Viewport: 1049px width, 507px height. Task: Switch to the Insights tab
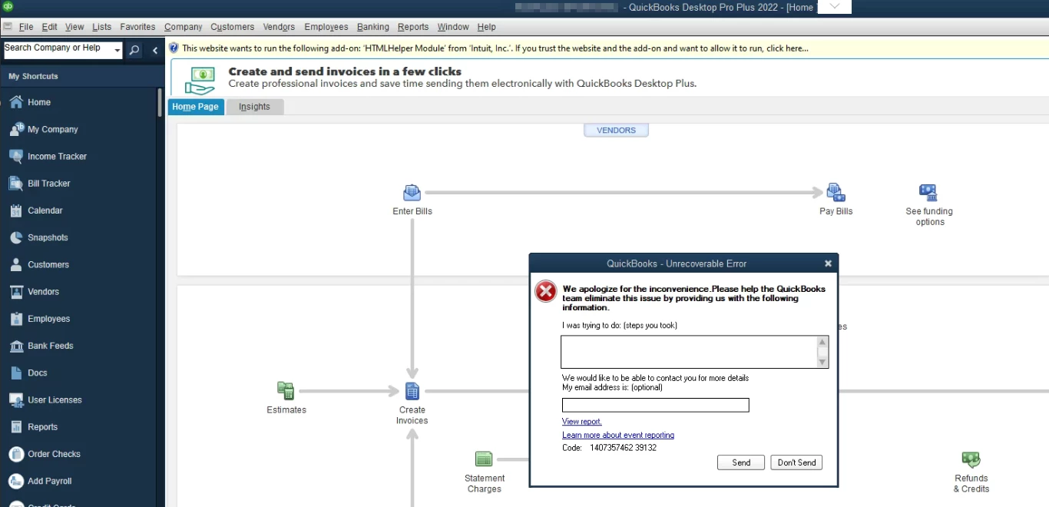coord(254,107)
